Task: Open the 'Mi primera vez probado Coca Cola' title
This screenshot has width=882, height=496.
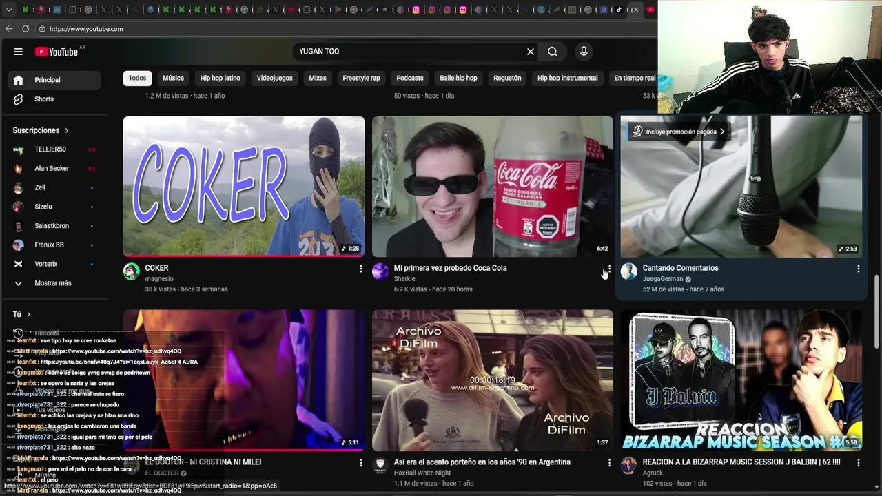Action: click(x=450, y=268)
